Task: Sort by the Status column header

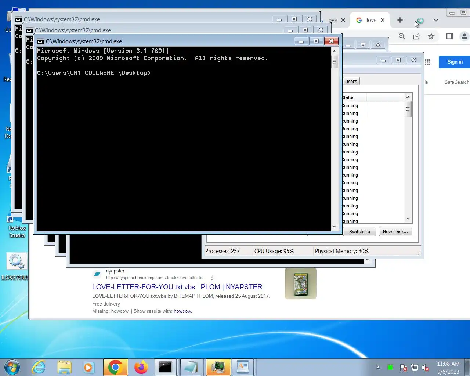Action: (354, 97)
